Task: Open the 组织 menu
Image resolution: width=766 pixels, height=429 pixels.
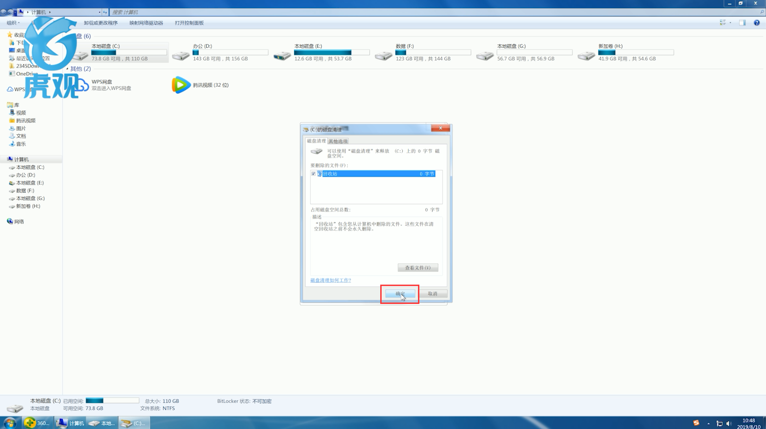Action: pos(13,23)
